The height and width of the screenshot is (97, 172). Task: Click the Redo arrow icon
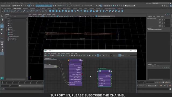pyautogui.click(x=21, y=6)
